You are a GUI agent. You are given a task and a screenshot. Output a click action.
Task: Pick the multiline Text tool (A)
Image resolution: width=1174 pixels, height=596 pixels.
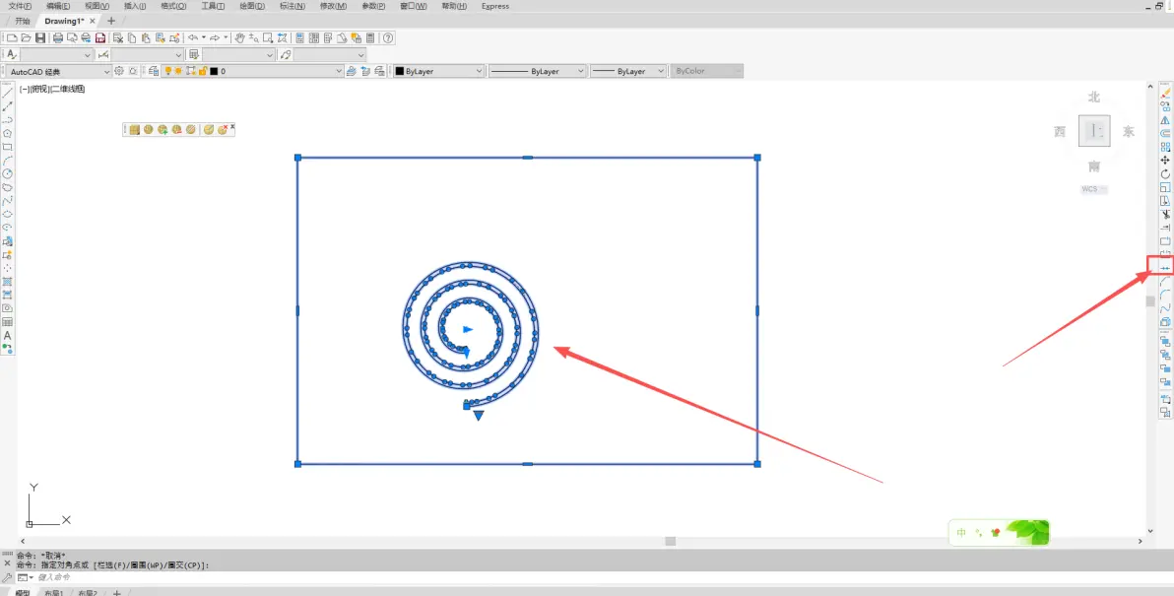[x=8, y=336]
